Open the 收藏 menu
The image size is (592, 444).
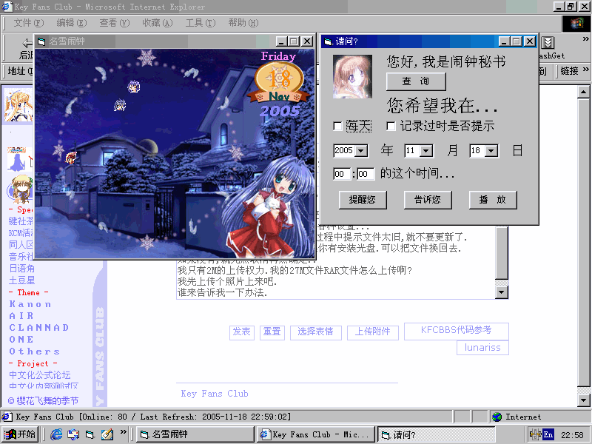(158, 23)
